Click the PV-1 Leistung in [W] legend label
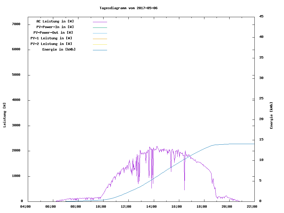284x213 pixels. (51, 38)
